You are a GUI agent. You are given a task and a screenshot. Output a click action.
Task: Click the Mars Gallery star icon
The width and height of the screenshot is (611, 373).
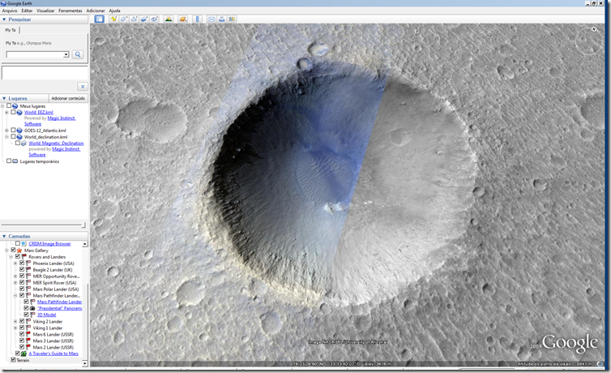(x=19, y=251)
